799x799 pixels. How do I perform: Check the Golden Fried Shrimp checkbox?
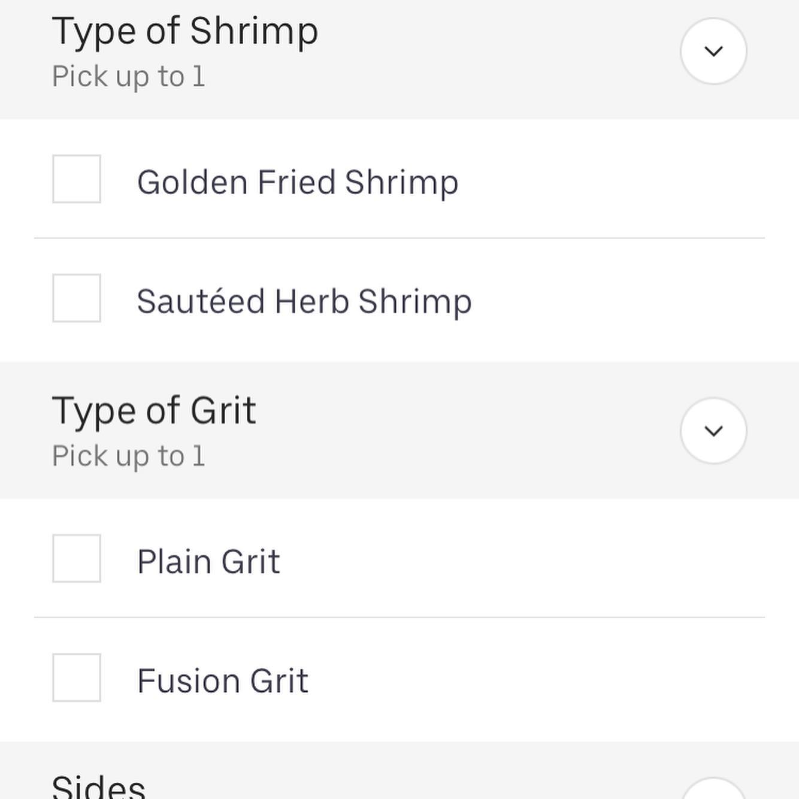click(77, 179)
